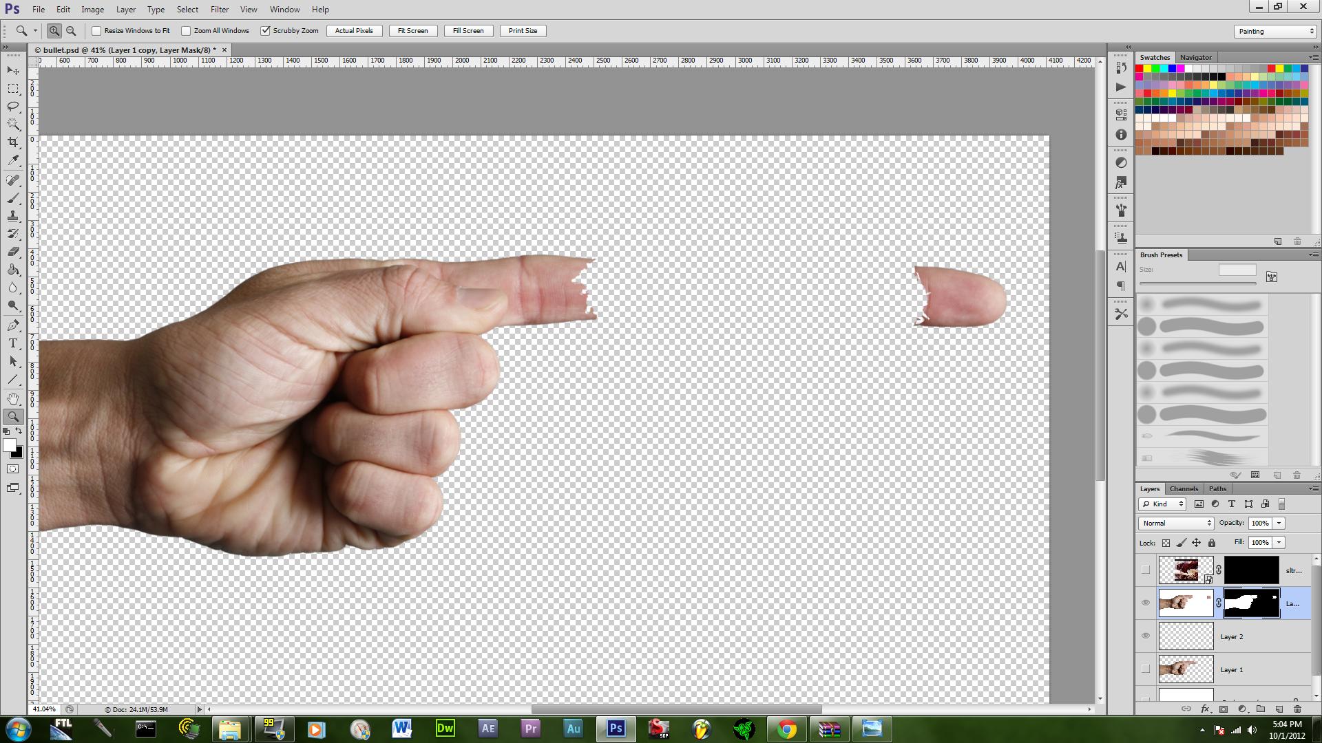
Task: Select the Crop tool
Action: coord(13,142)
